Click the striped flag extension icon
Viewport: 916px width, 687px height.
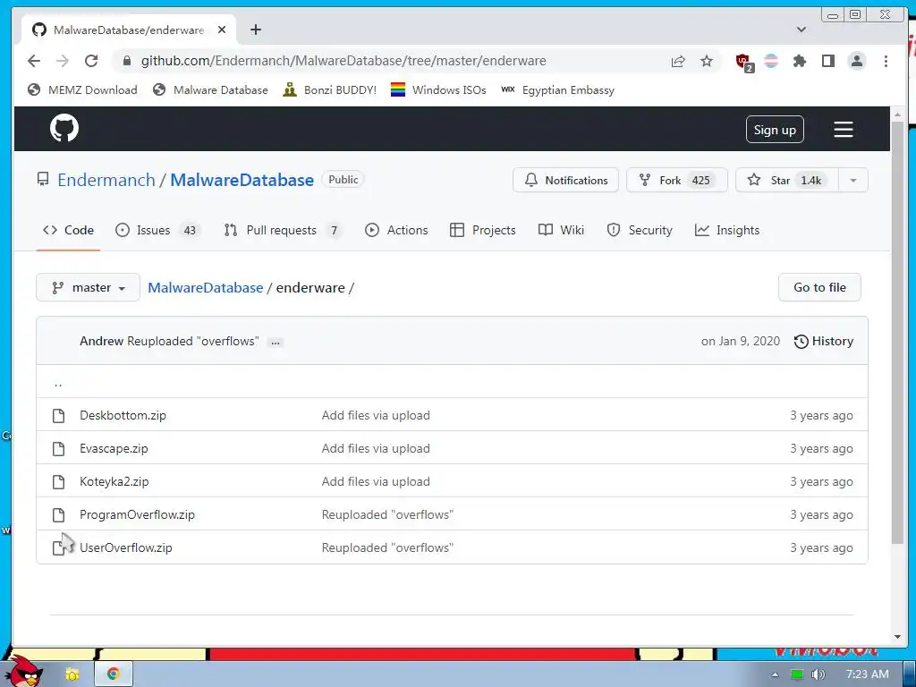point(771,61)
